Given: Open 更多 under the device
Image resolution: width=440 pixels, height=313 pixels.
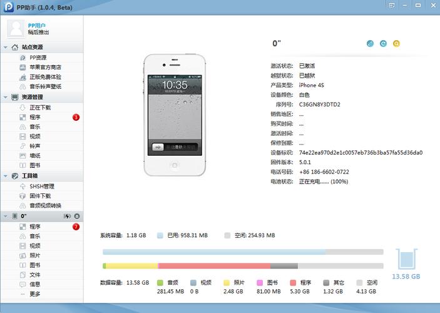Looking at the screenshot, I should tap(41, 294).
